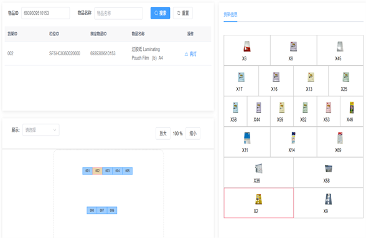The width and height of the screenshot is (366, 238).
Task: Click the X45 label text
Action: tap(338, 58)
